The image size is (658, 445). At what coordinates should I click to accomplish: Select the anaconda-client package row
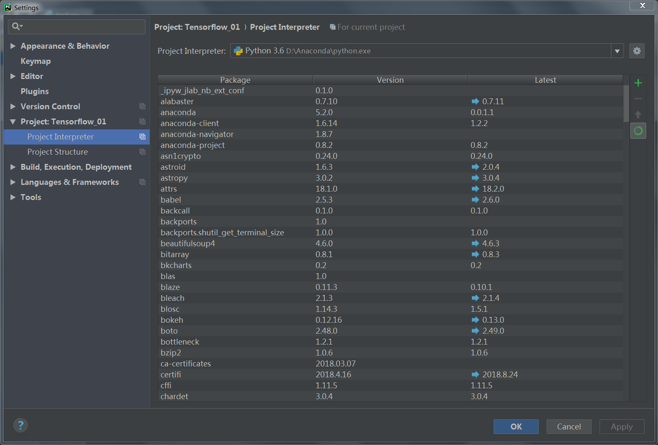pyautogui.click(x=390, y=123)
